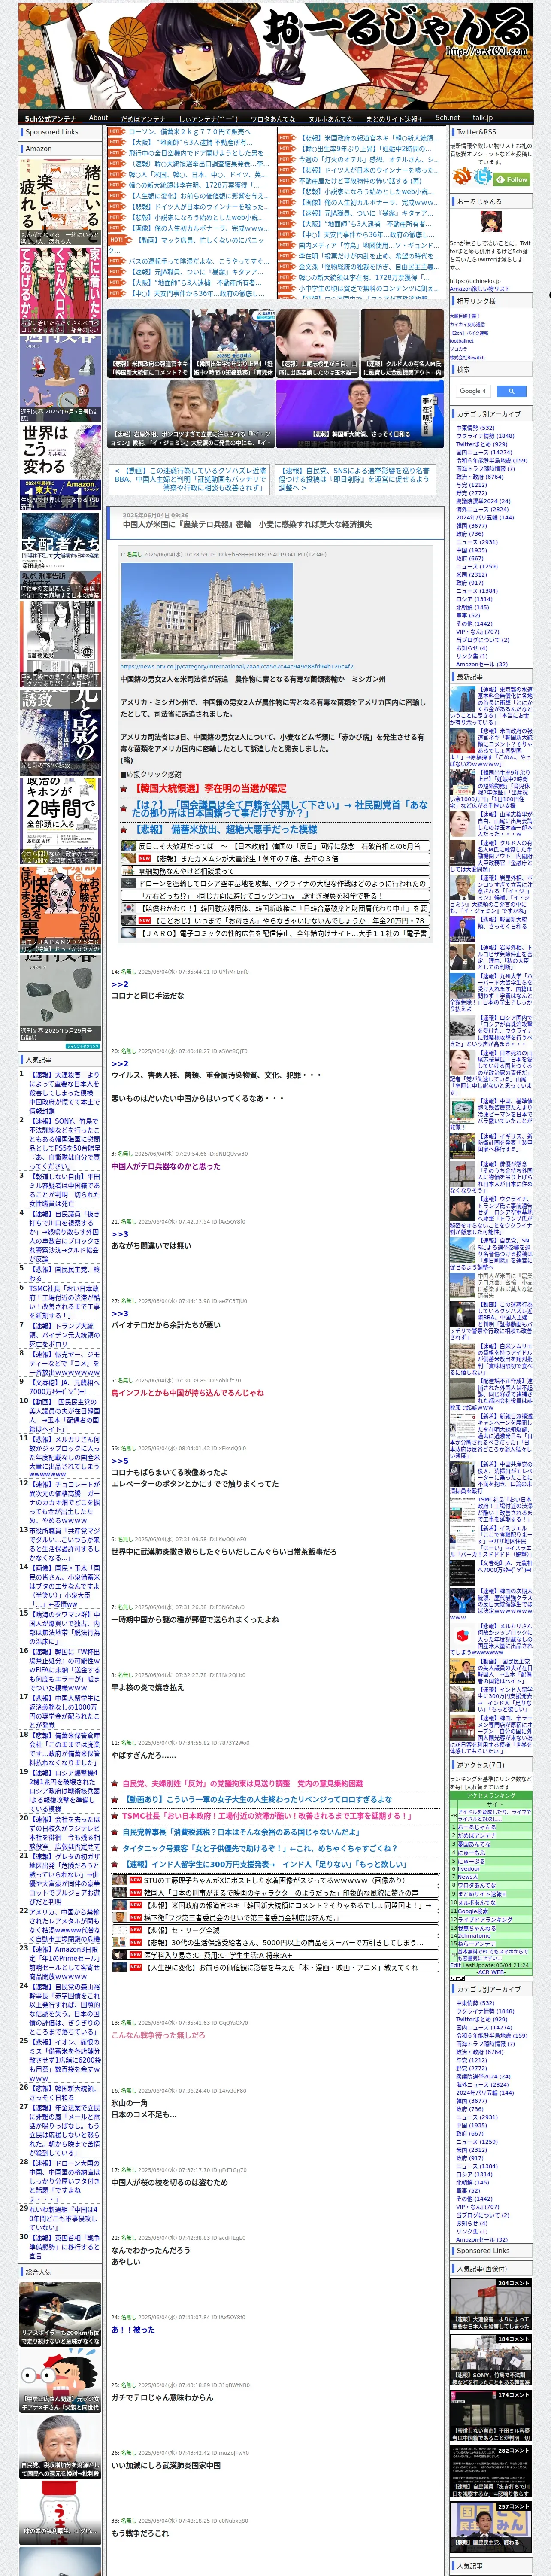551x2576 pixels.
Task: Open the Twitter bird icon
Action: (x=484, y=177)
